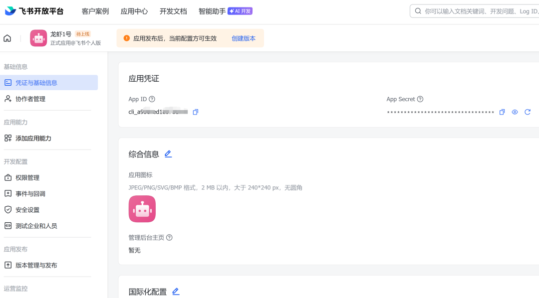The image size is (539, 298).
Task: Open 协作者管理 in the sidebar
Action: [30, 99]
